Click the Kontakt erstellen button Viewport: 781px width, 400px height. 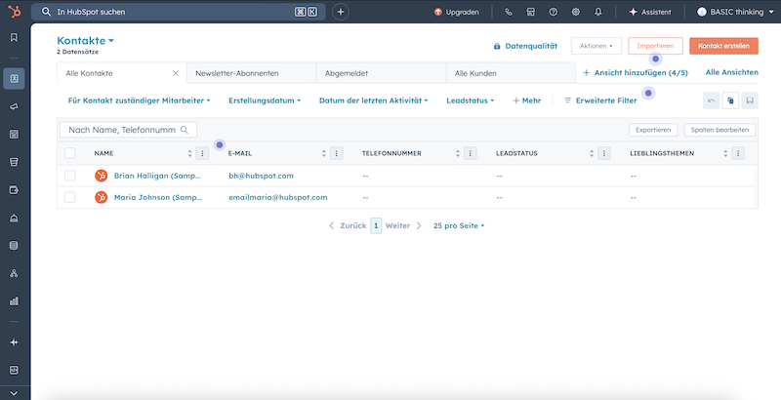(723, 46)
